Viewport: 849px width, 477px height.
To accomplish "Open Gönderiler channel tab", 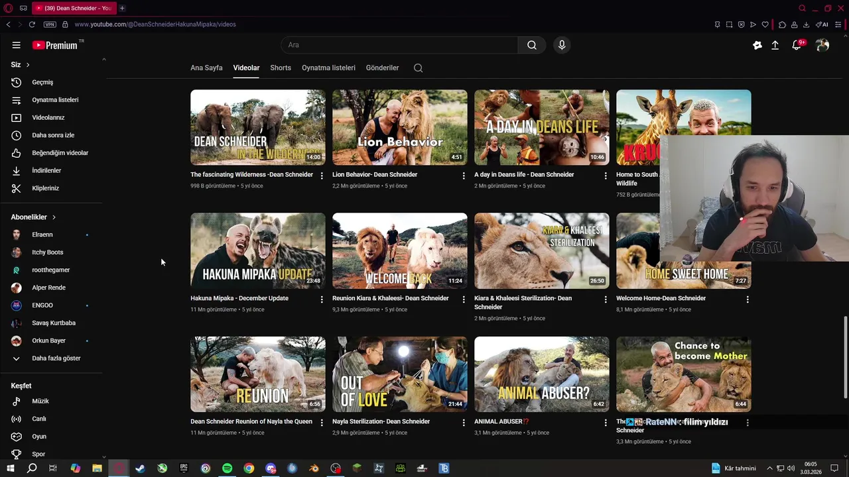I will pyautogui.click(x=382, y=68).
